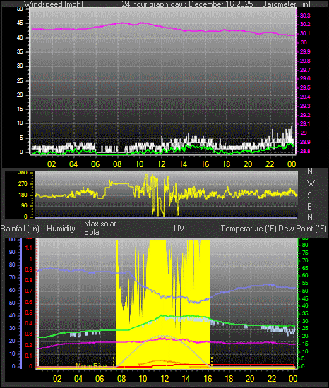The width and height of the screenshot is (329, 388).
Task: Select the 29.3 barometer axis value
Action: click(x=305, y=106)
